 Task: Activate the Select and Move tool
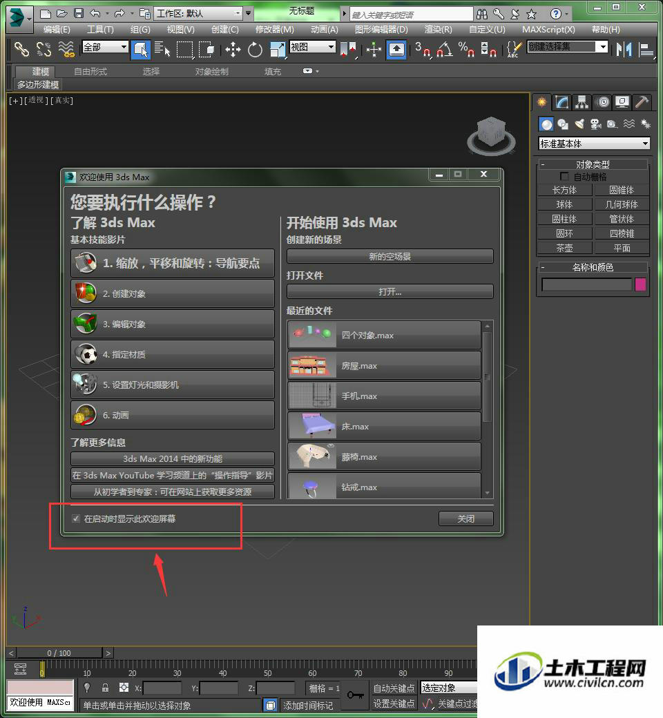click(x=233, y=50)
